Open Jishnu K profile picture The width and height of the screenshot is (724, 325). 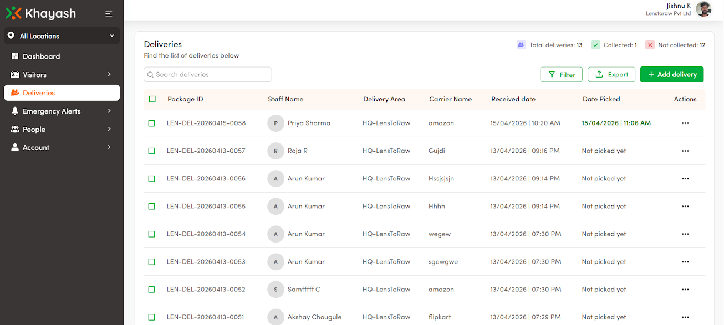point(703,9)
